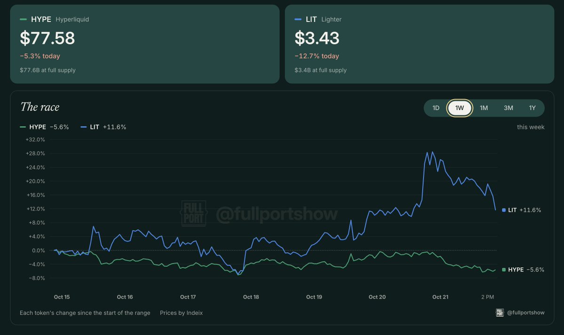Click the +12.0% y-axis label
564x335 pixels.
click(36, 209)
